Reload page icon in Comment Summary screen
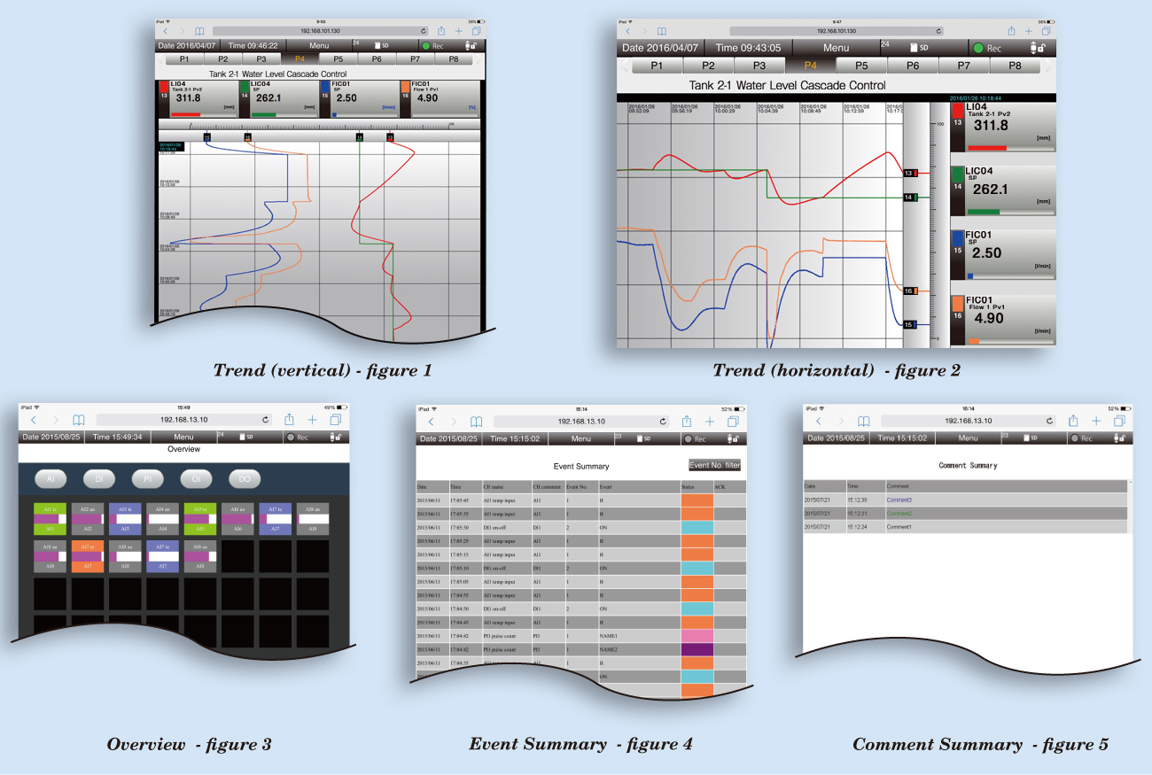The image size is (1152, 775). tap(1050, 422)
